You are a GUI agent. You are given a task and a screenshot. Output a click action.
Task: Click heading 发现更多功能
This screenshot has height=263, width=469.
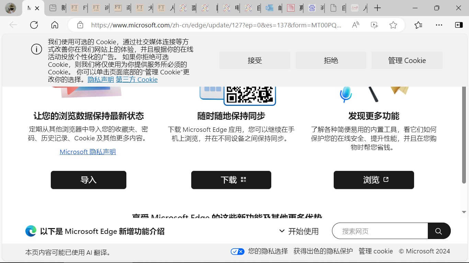point(374,116)
